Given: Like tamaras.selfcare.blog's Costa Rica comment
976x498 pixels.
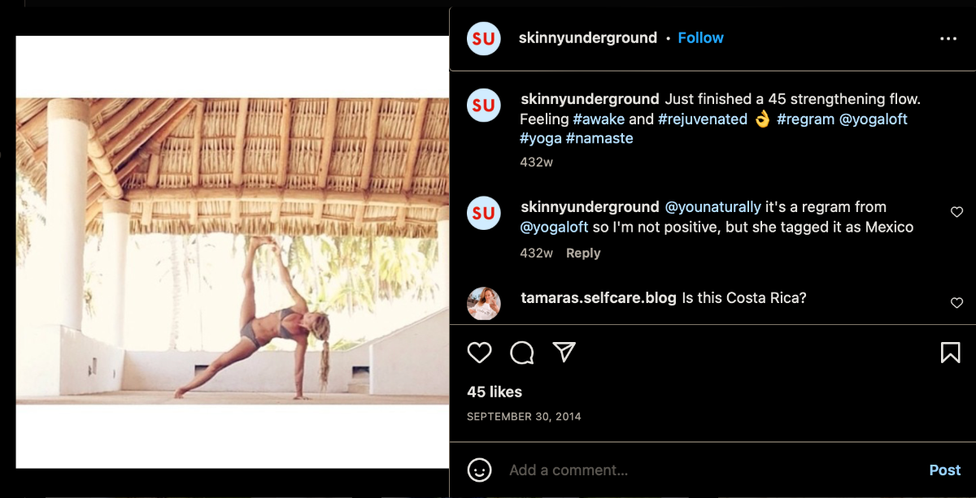Looking at the screenshot, I should 956,303.
